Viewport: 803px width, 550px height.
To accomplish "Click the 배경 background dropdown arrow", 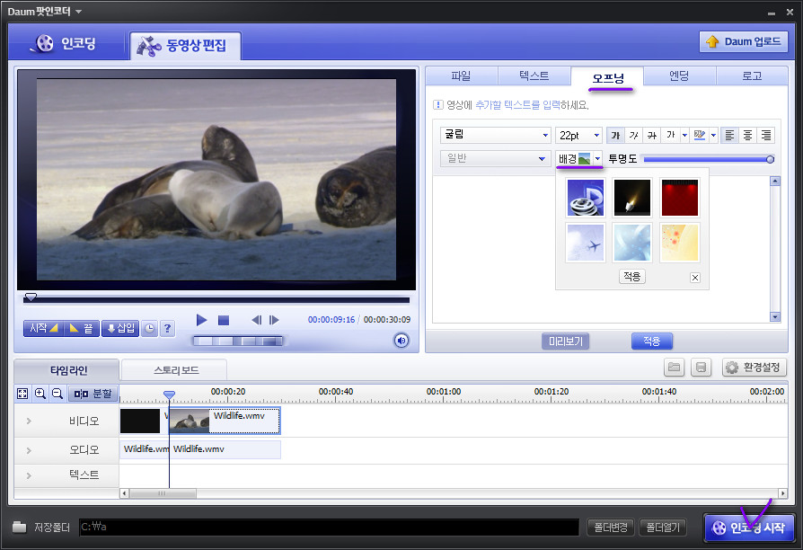I will coord(597,159).
